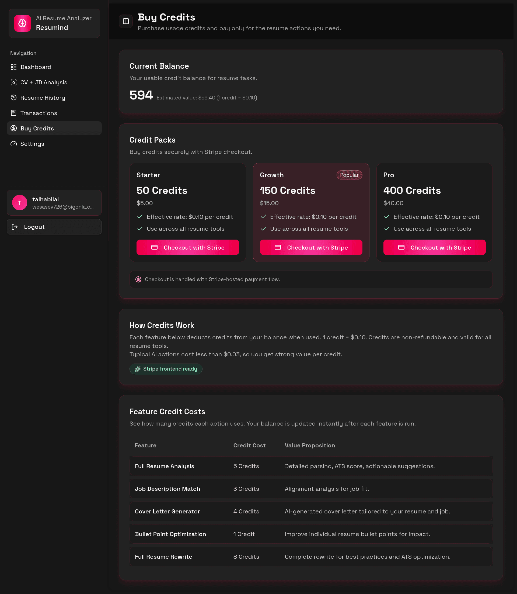Click Pro's effective rate checkmark
This screenshot has width=517, height=594.
coord(387,217)
